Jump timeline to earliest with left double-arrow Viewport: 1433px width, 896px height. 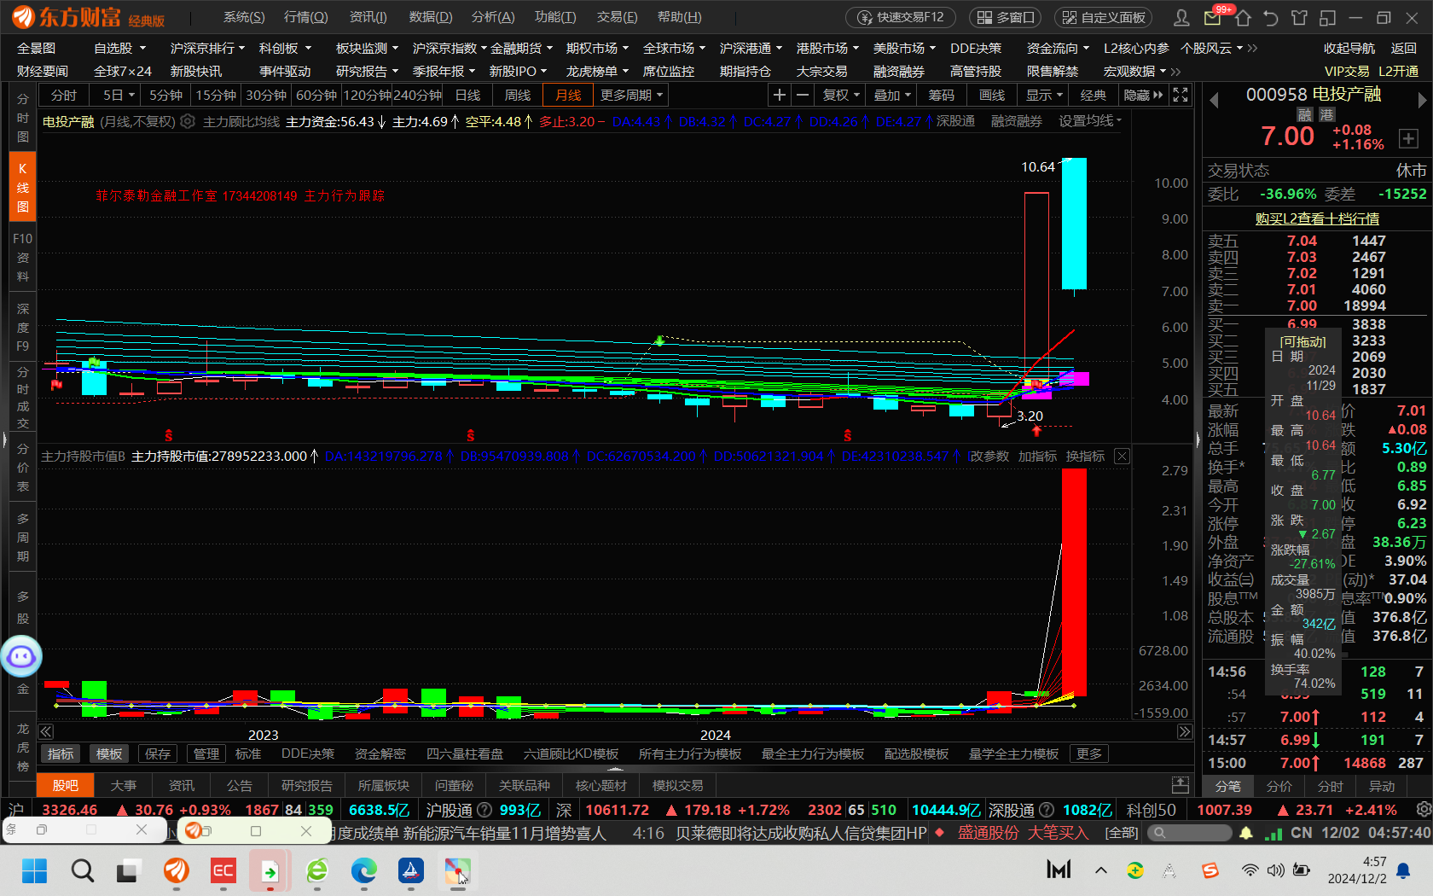(46, 731)
